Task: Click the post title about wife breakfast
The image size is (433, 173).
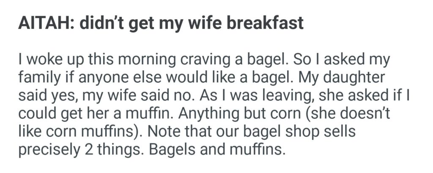Action: 161,24
